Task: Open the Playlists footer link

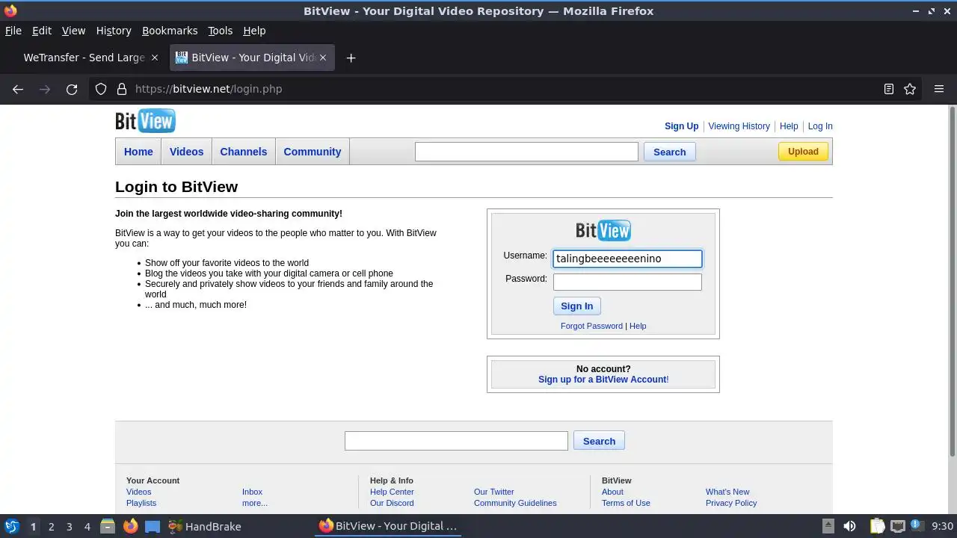Action: pos(141,503)
